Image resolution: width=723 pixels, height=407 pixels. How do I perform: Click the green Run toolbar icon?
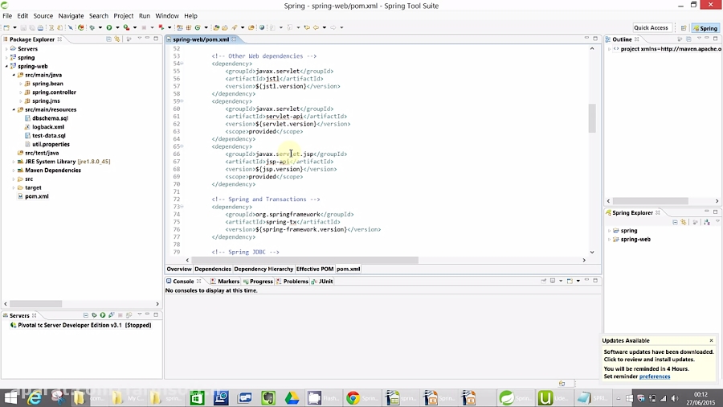109,27
